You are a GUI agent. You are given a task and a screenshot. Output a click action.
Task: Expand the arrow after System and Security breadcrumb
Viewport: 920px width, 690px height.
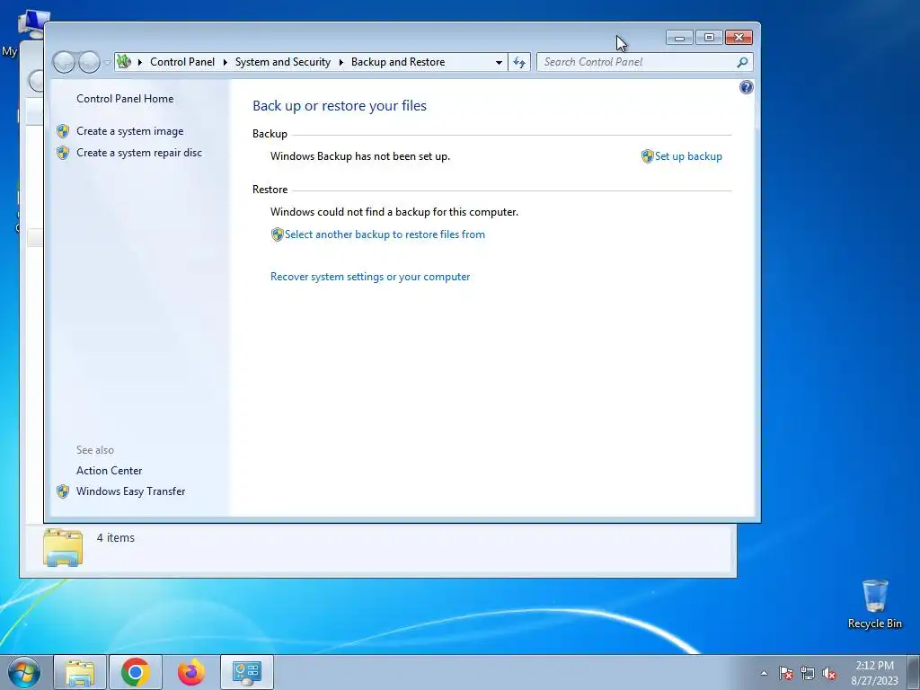coord(341,62)
